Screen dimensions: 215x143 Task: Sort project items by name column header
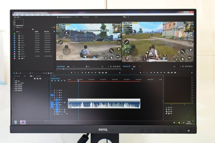coord(17,32)
